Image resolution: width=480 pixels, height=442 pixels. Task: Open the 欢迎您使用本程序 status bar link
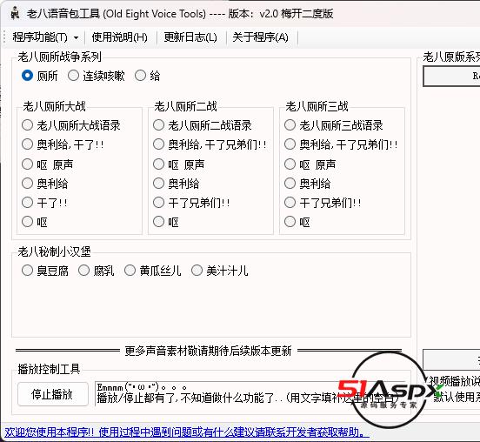(x=187, y=432)
